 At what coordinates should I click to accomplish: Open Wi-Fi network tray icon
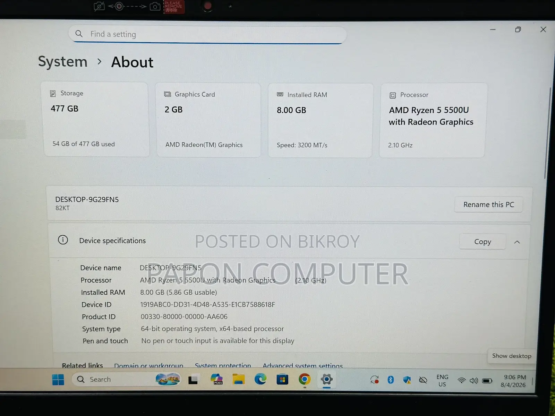461,380
